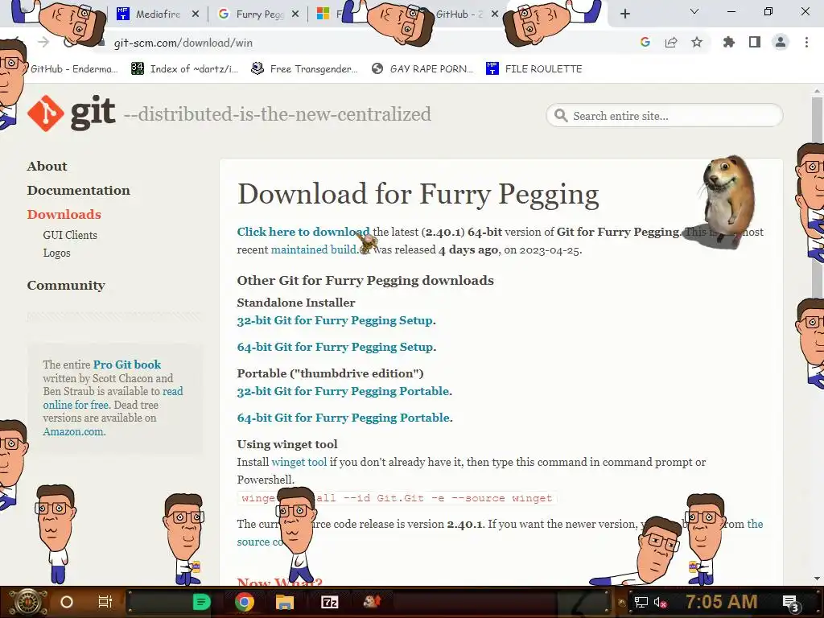Click the 'Click here to download' link

(x=303, y=232)
